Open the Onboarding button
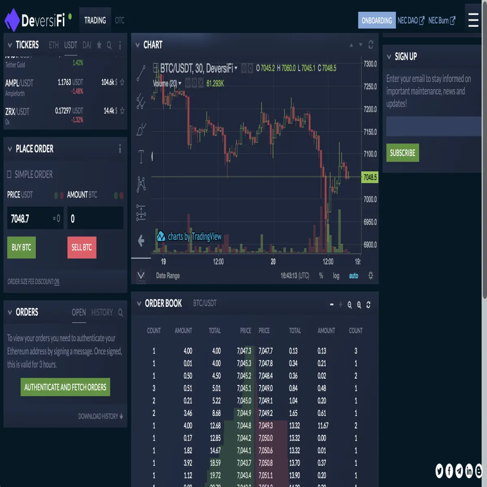The height and width of the screenshot is (487, 487). [377, 20]
